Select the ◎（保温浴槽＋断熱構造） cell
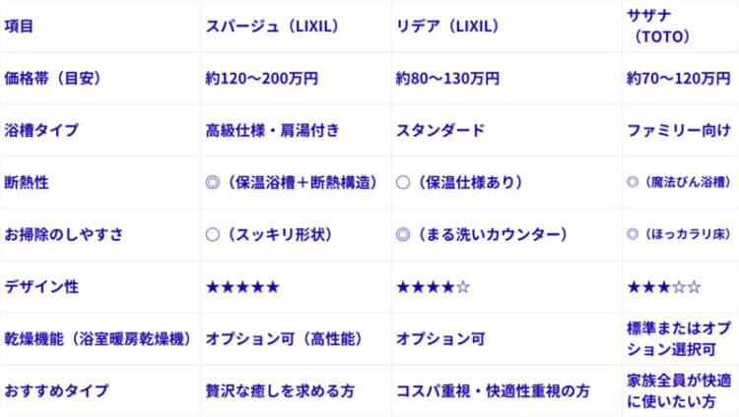Viewport: 739px width, 417px height. tap(292, 183)
